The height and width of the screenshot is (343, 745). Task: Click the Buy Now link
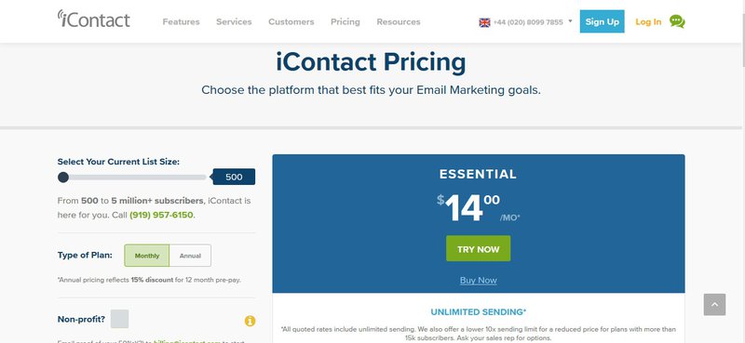479,281
